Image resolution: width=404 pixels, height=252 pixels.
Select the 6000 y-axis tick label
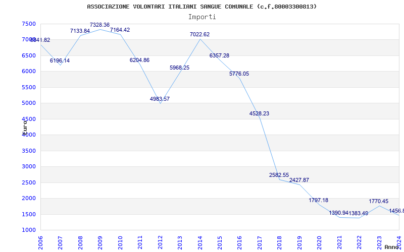click(x=29, y=72)
